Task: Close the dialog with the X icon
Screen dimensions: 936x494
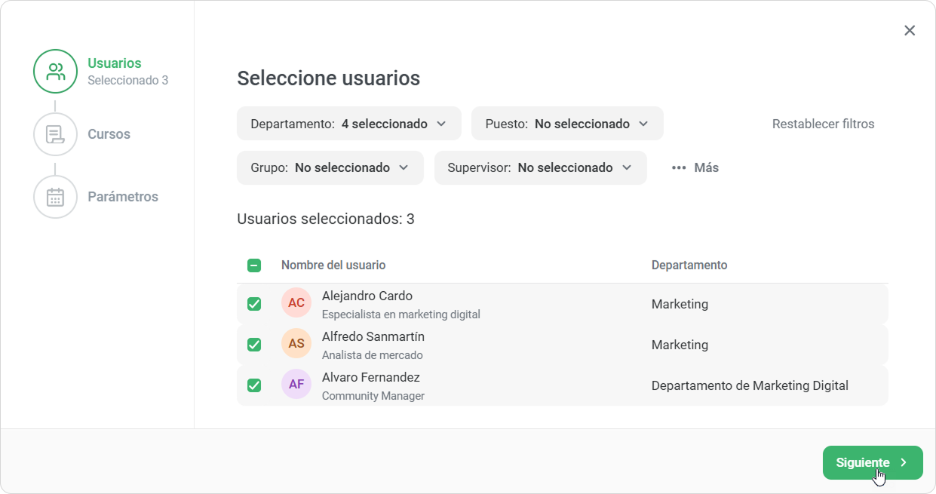Action: [x=910, y=30]
